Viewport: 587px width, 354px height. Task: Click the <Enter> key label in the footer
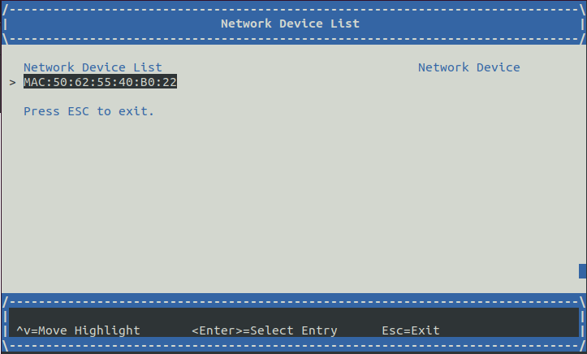pos(217,330)
